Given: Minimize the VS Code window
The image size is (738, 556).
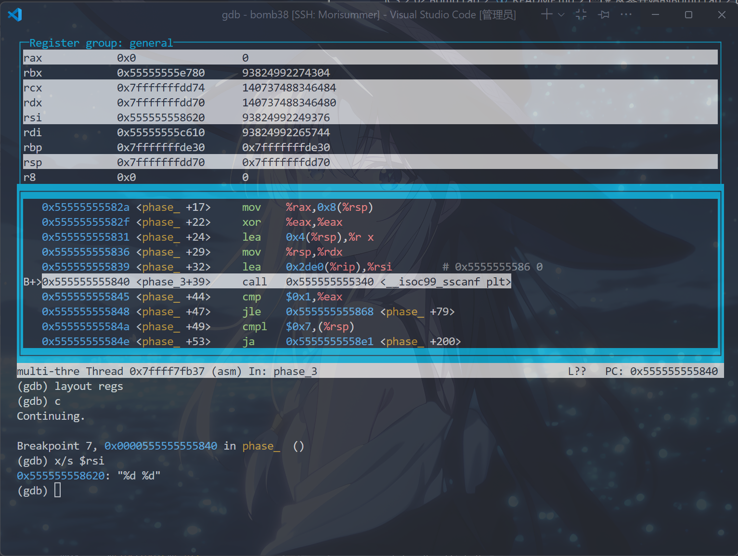Looking at the screenshot, I should 655,14.
